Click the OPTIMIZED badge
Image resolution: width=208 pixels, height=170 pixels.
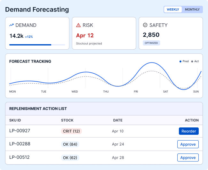151,43
